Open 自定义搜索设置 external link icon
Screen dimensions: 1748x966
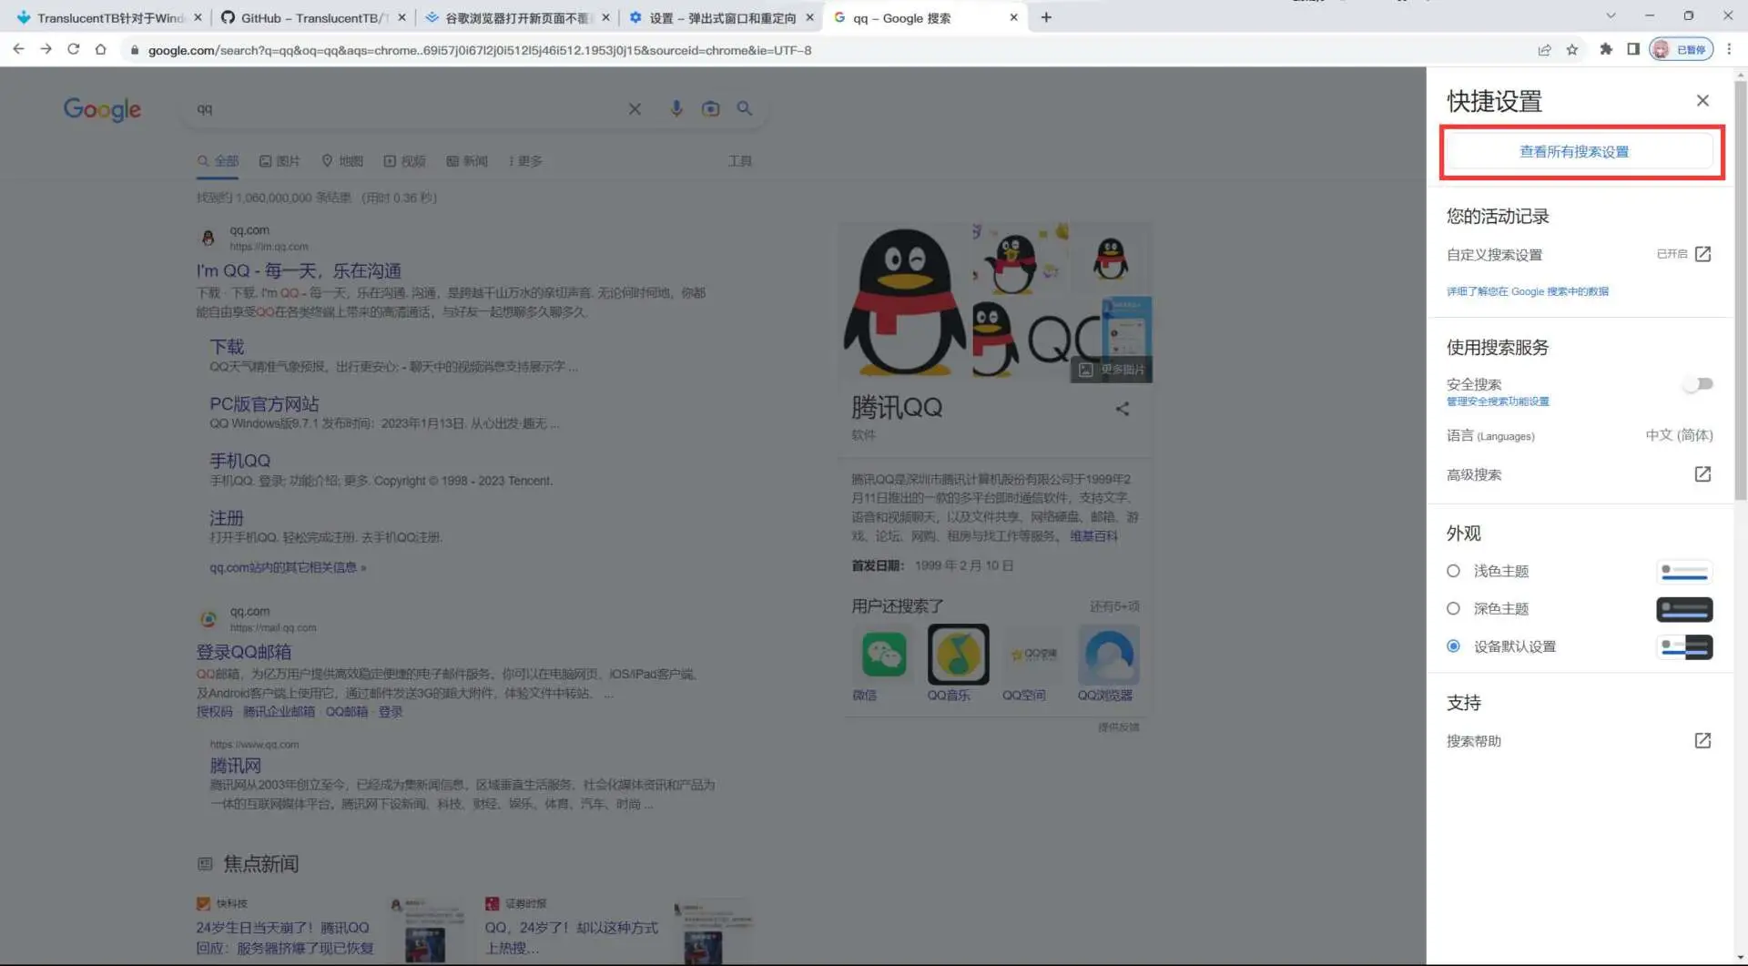pyautogui.click(x=1702, y=254)
